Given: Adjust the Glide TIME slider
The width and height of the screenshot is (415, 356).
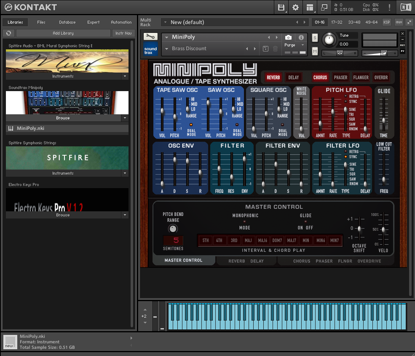Looking at the screenshot, I should click(384, 120).
